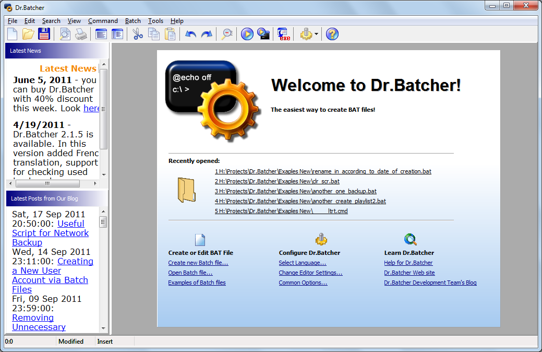The image size is (542, 352).
Task: Open help with the blue question mark icon
Action: tap(332, 34)
